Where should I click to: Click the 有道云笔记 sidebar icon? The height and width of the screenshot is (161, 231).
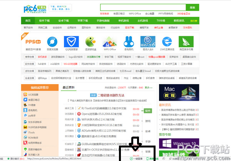click(x=25, y=100)
